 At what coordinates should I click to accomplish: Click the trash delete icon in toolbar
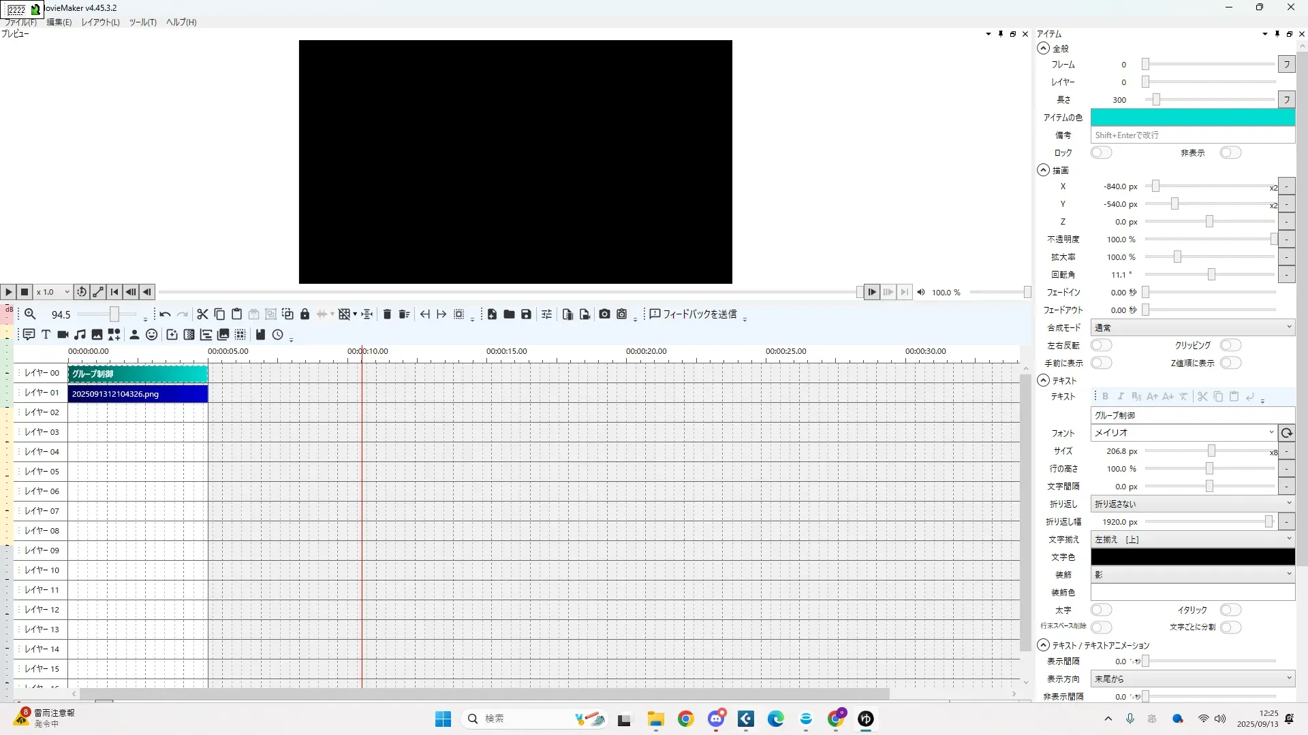click(x=387, y=314)
